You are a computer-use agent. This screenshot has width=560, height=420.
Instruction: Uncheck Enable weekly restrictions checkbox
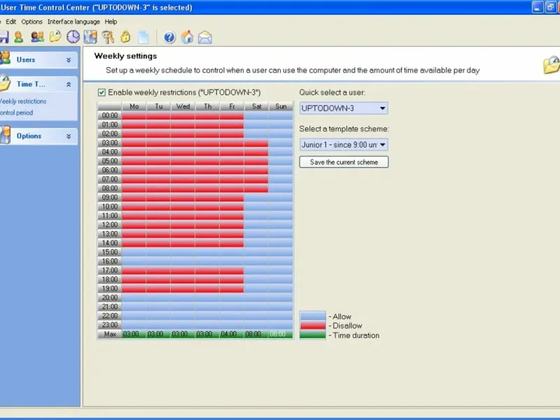[x=101, y=92]
